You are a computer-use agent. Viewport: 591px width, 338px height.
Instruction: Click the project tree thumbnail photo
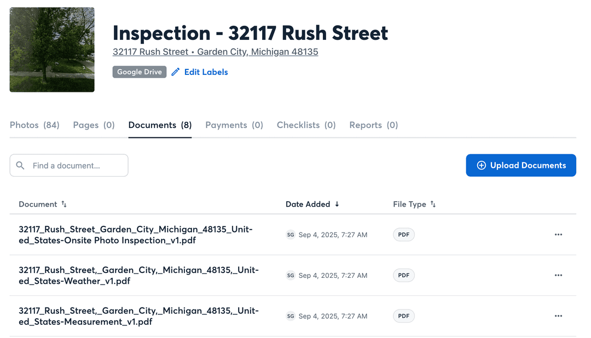pos(52,50)
